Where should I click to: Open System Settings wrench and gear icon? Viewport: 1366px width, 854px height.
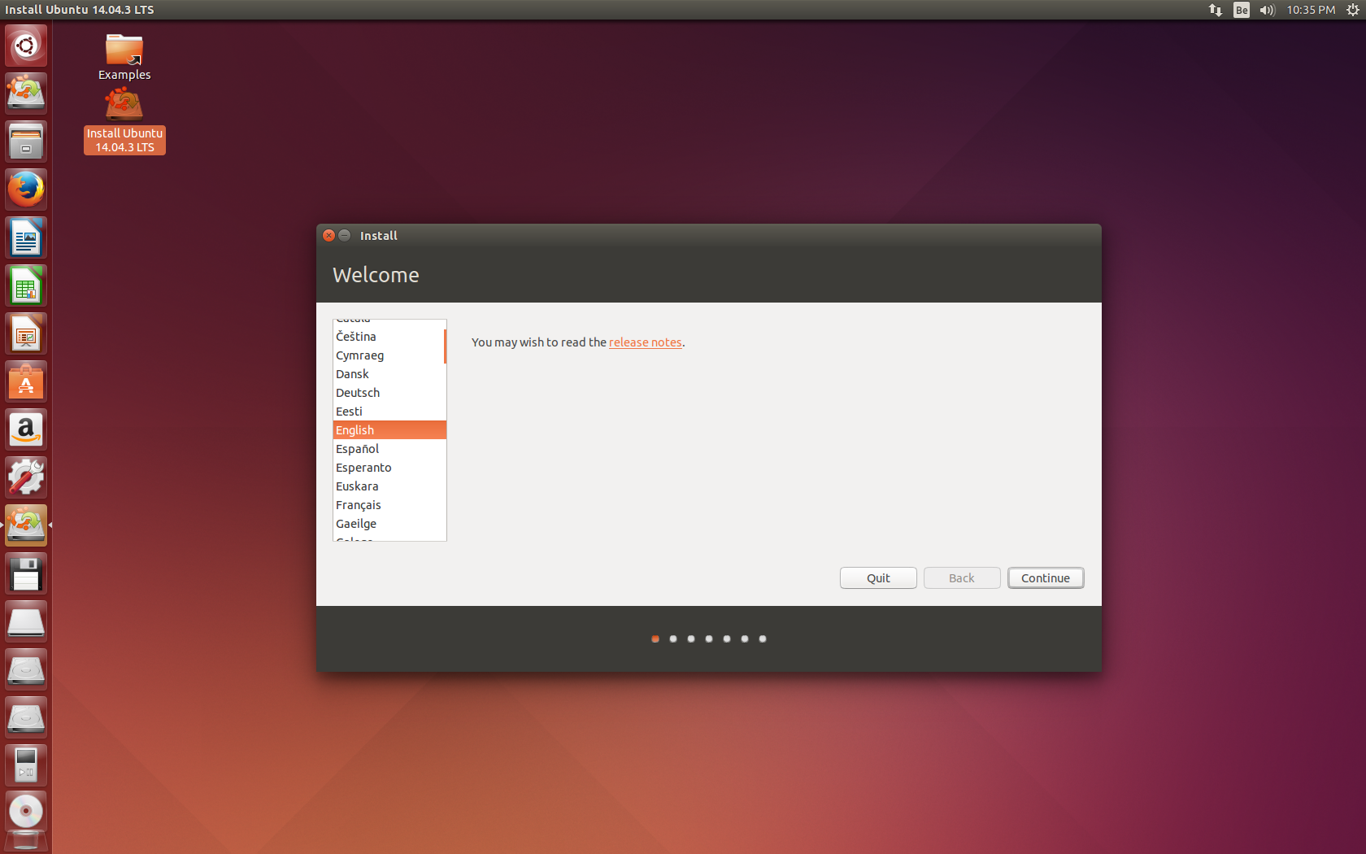coord(26,477)
